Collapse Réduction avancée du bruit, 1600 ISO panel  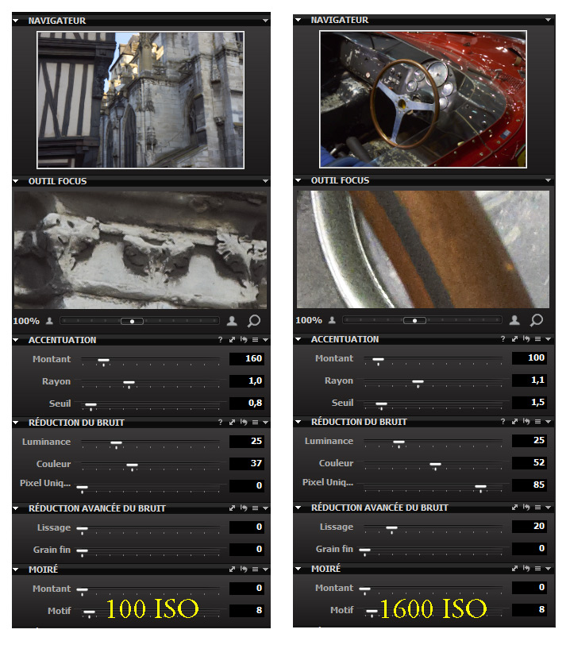[x=298, y=508]
